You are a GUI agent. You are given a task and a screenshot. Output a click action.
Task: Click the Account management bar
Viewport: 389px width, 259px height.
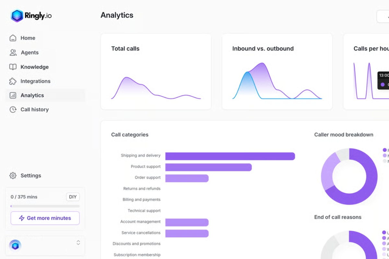tap(187, 222)
